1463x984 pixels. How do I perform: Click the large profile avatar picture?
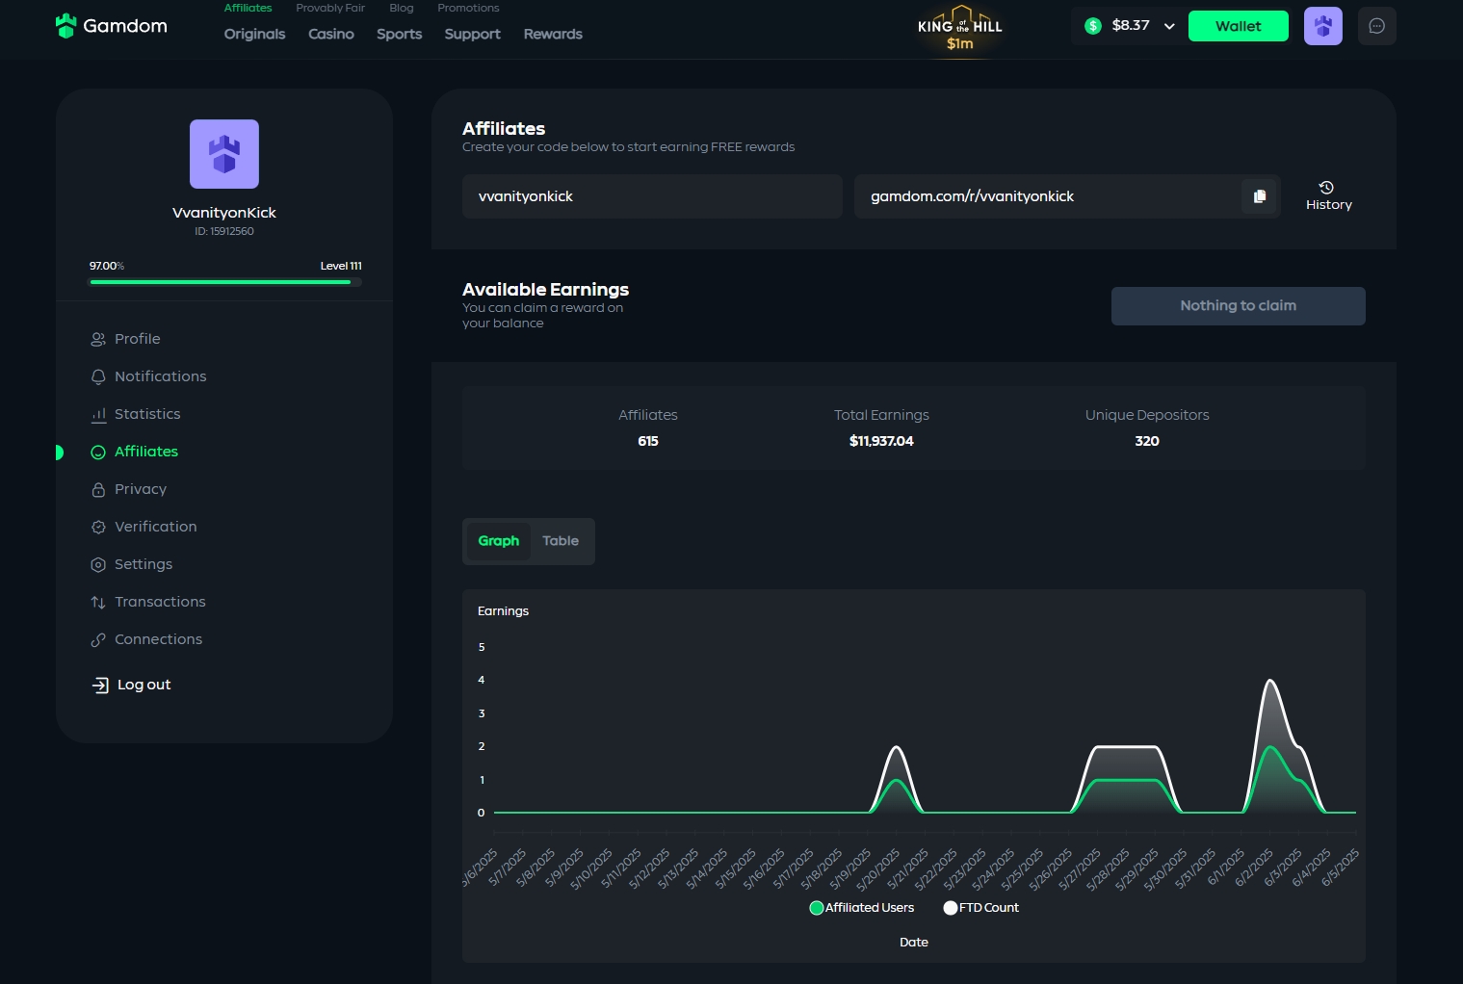[x=224, y=154]
